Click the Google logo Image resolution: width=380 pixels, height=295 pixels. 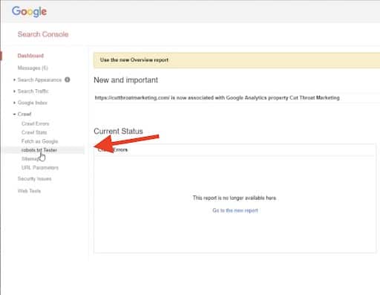[29, 11]
